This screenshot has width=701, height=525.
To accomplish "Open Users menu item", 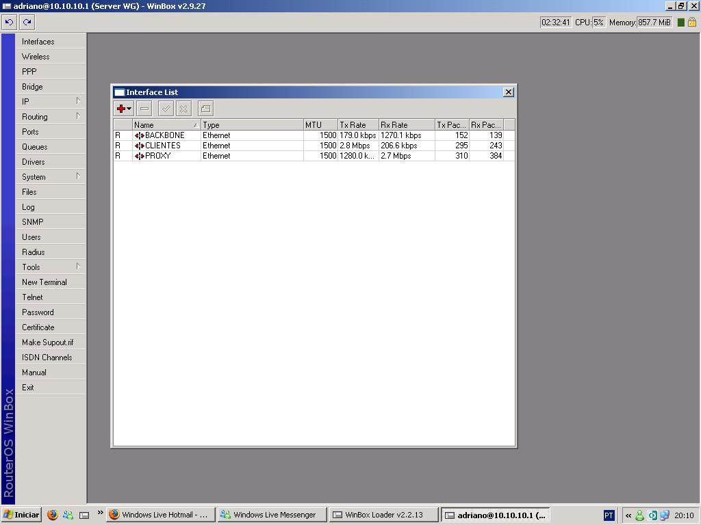I will (51, 237).
